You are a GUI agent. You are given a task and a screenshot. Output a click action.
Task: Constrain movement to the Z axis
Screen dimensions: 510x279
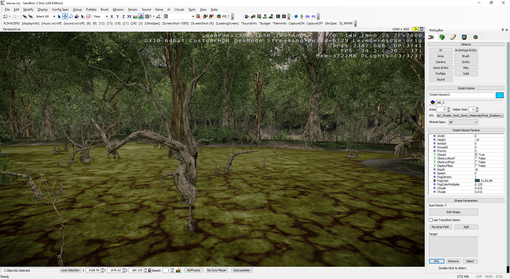tap(123, 16)
